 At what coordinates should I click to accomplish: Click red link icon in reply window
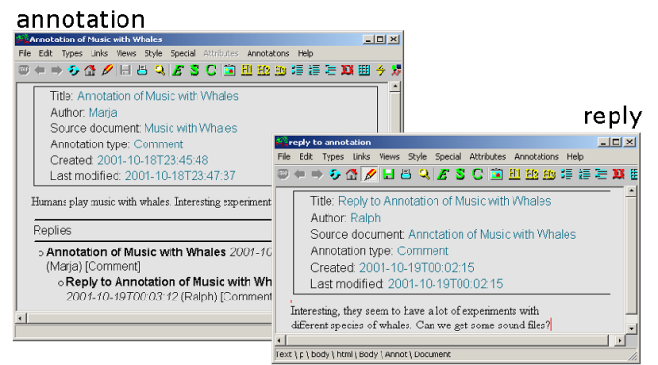[619, 174]
